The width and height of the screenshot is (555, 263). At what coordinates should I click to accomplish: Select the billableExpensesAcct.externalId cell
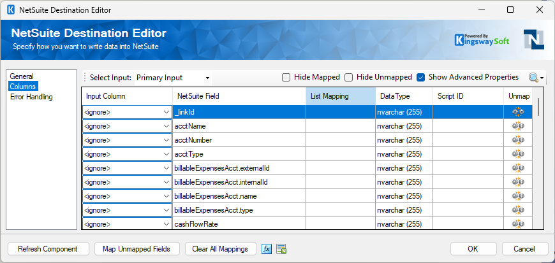coord(239,168)
